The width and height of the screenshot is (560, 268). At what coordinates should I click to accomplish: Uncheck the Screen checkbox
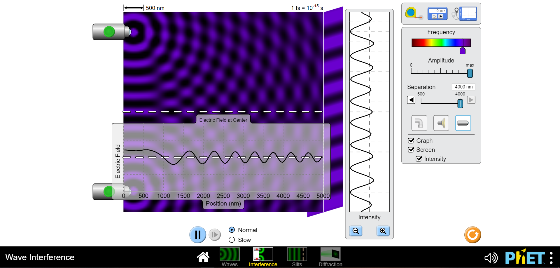[411, 150]
